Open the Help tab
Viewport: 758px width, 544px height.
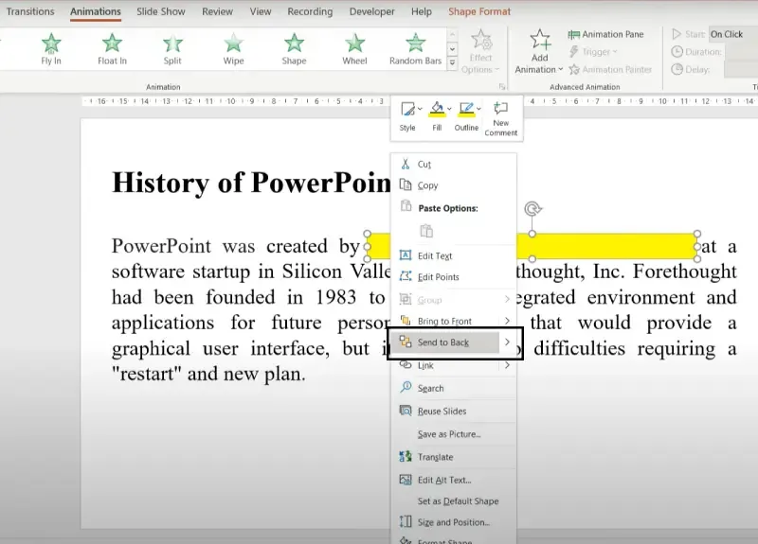[x=421, y=11]
